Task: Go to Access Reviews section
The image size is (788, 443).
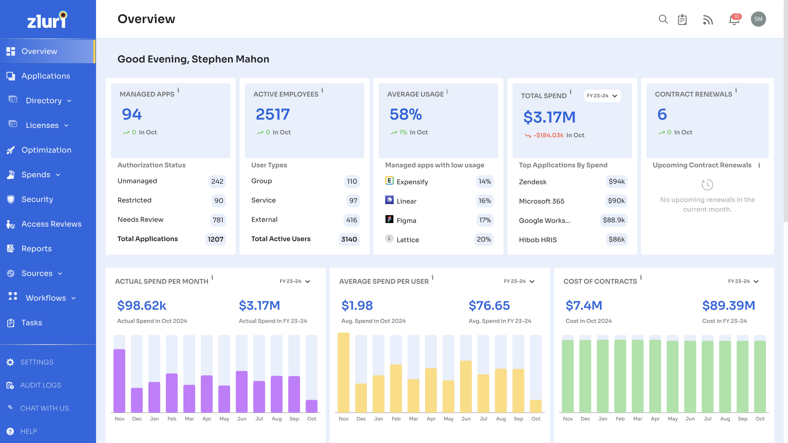Action: click(51, 224)
